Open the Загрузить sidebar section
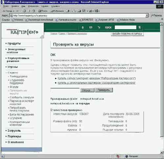Image resolution: width=164 pixels, height=159 pixels. pos(14,131)
